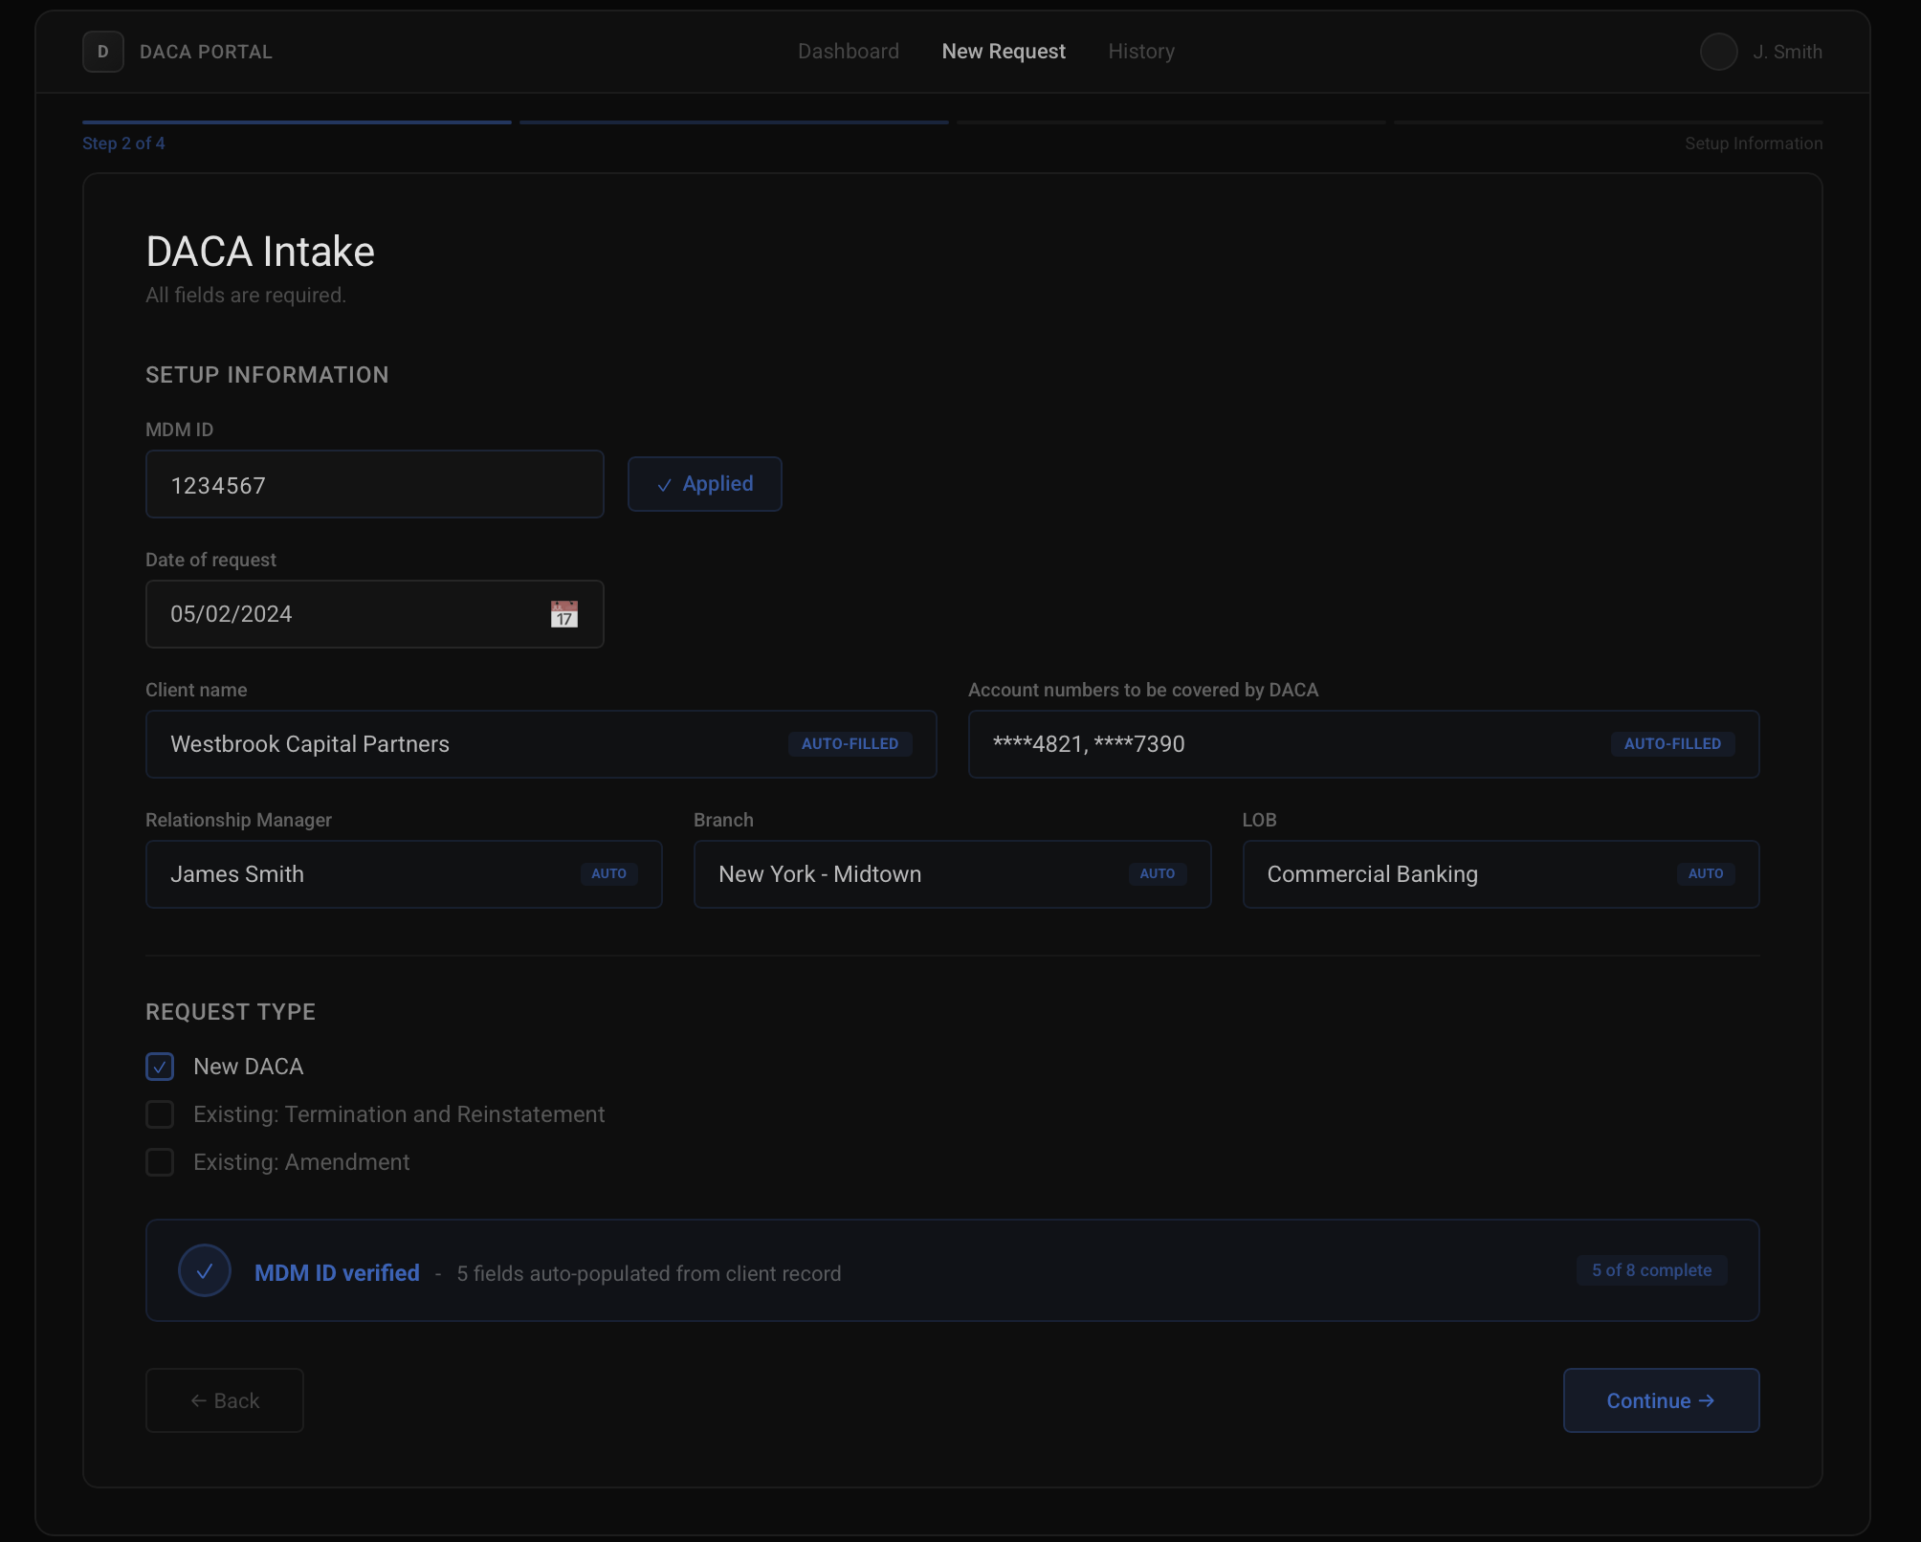
Task: Click the second step progress bar segment
Action: (734, 122)
